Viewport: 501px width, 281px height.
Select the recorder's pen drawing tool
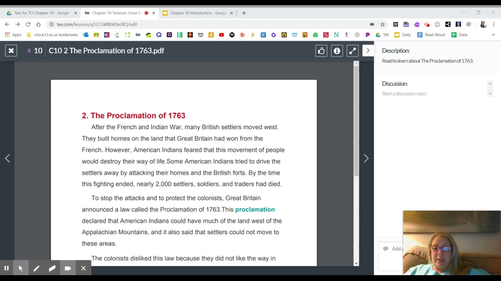36,268
